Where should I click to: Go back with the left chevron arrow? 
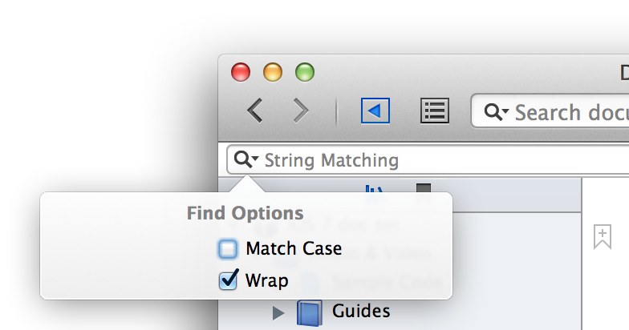click(x=255, y=111)
